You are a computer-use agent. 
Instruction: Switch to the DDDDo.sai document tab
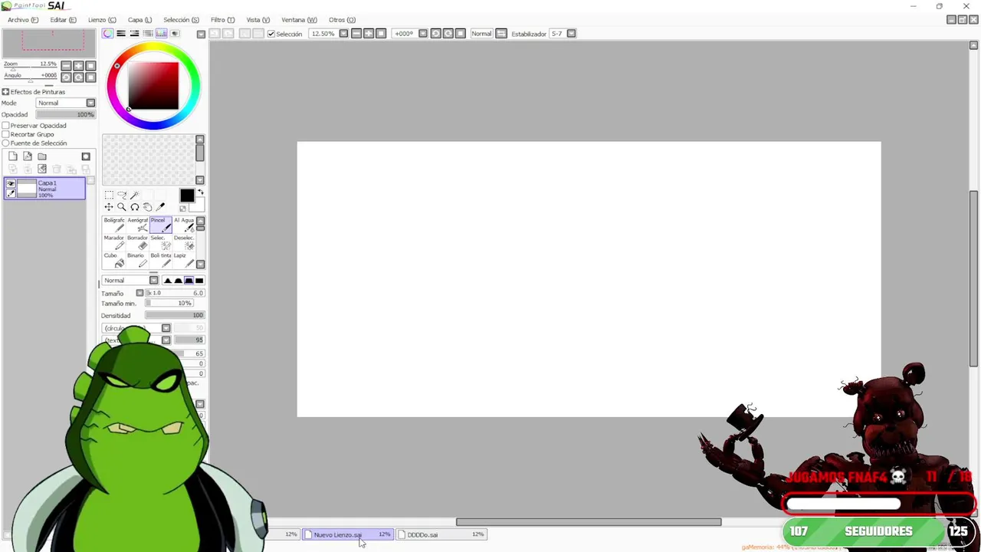coord(442,534)
